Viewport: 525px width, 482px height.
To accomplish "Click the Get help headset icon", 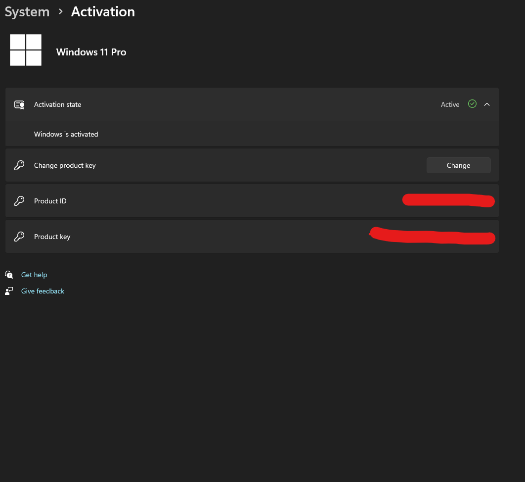I will tap(9, 275).
